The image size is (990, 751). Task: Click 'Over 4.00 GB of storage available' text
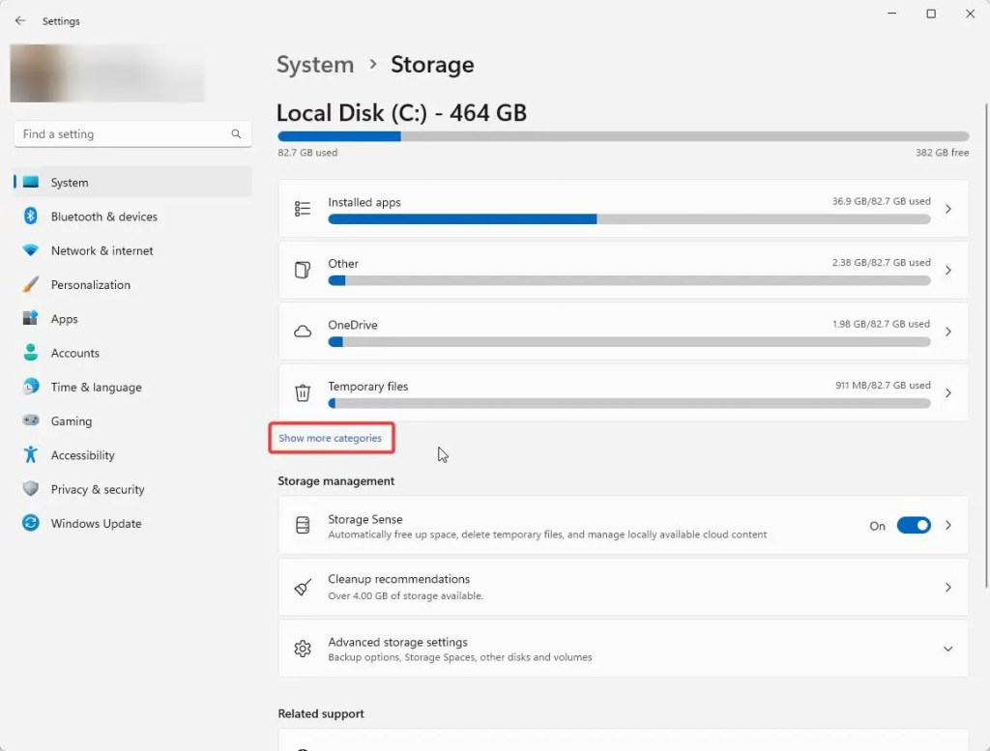click(405, 595)
